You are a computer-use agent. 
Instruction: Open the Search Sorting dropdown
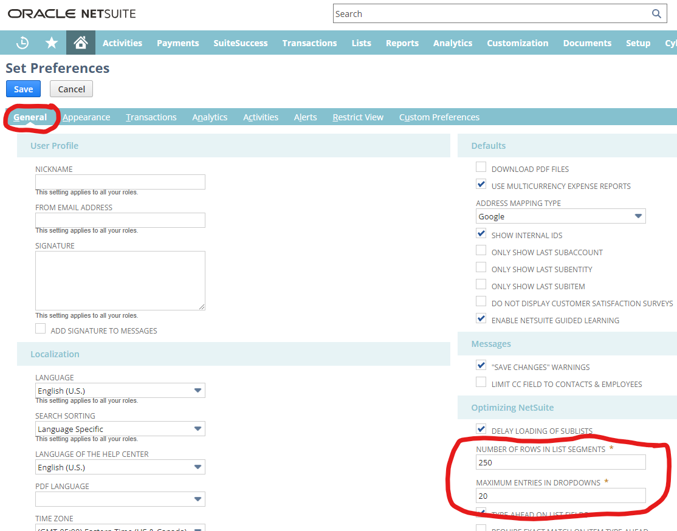click(x=120, y=429)
